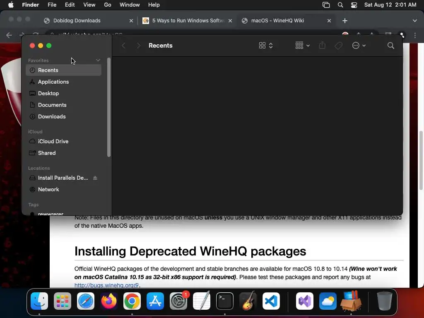Launch GarageBand from the Dock
The width and height of the screenshot is (424, 318).
tap(248, 301)
